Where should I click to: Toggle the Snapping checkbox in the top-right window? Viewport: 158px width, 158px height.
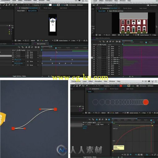[x=106, y=5]
